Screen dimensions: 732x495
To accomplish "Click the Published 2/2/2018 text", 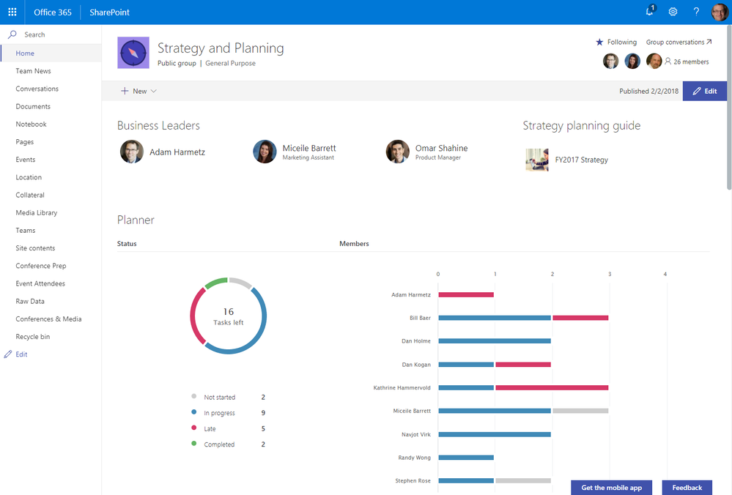I will [649, 91].
